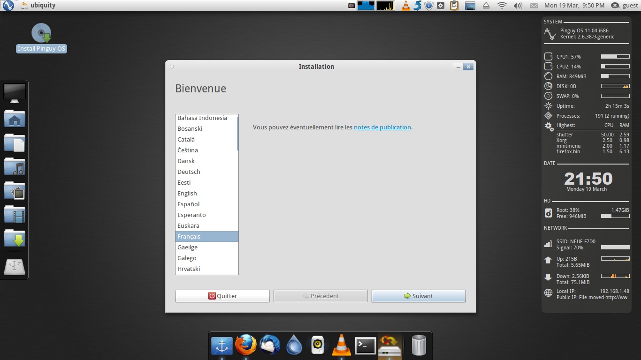
Task: Open Documents folder in the left dock
Action: tap(15, 142)
